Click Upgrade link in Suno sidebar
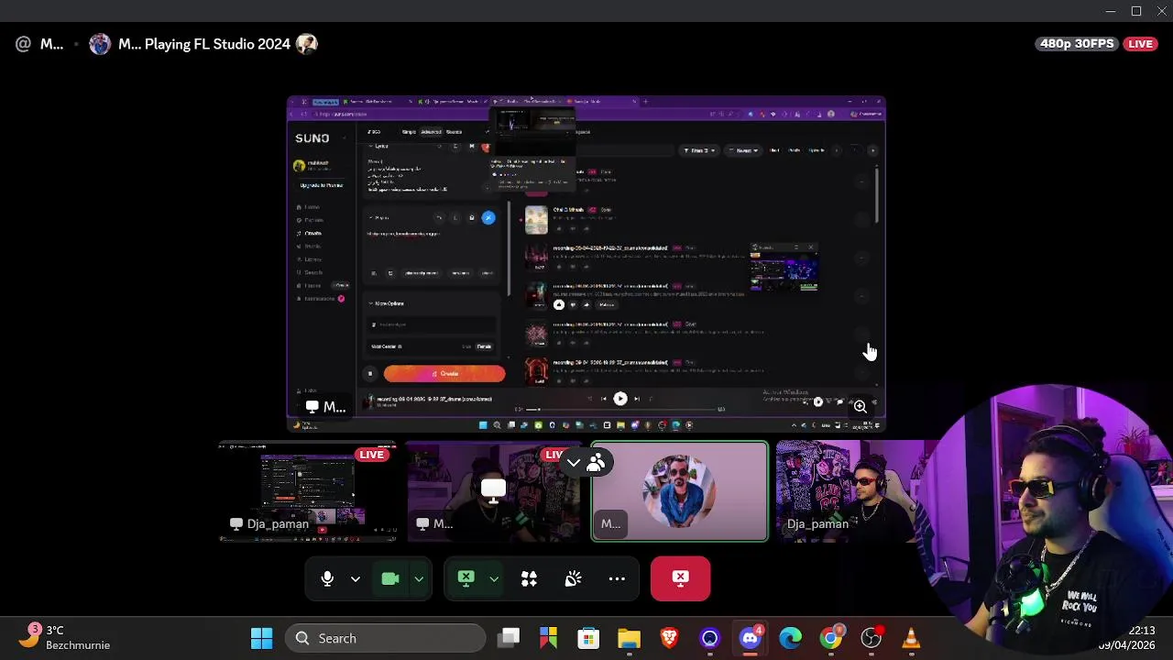This screenshot has height=660, width=1173. click(x=322, y=185)
